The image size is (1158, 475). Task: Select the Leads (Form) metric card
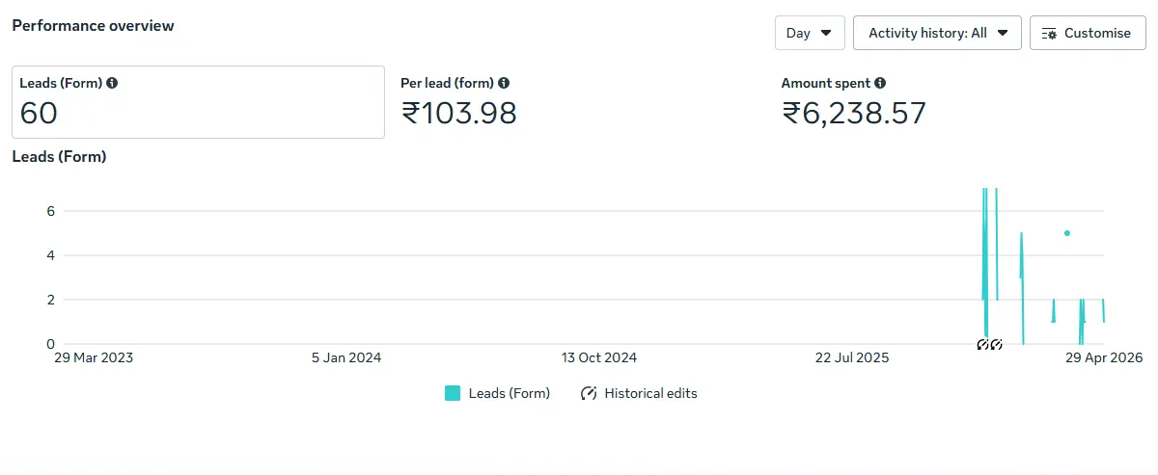pos(198,102)
